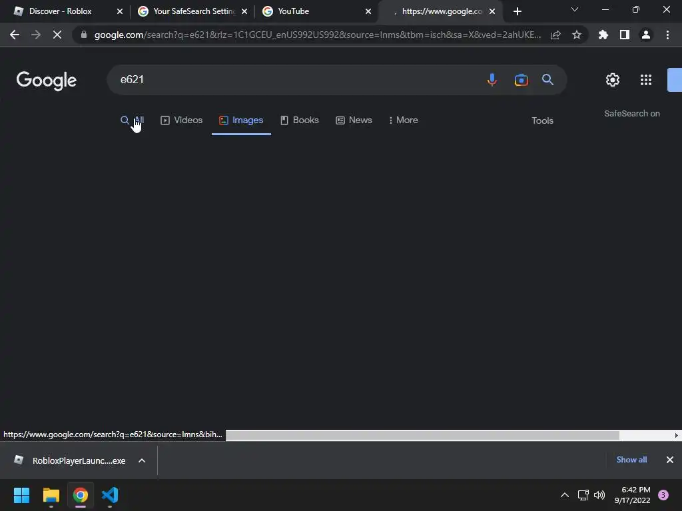Click the horizontal scrollbar right arrow

coord(677,435)
